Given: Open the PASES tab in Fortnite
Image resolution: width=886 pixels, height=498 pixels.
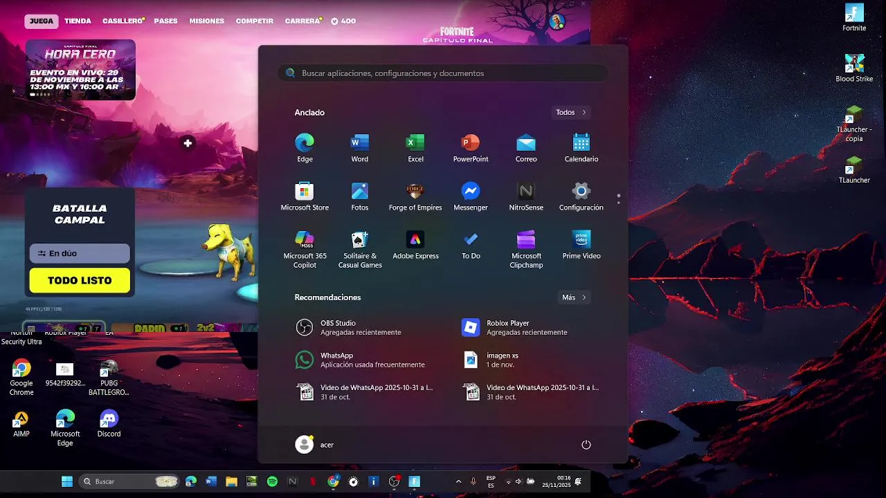Looking at the screenshot, I should tap(165, 21).
